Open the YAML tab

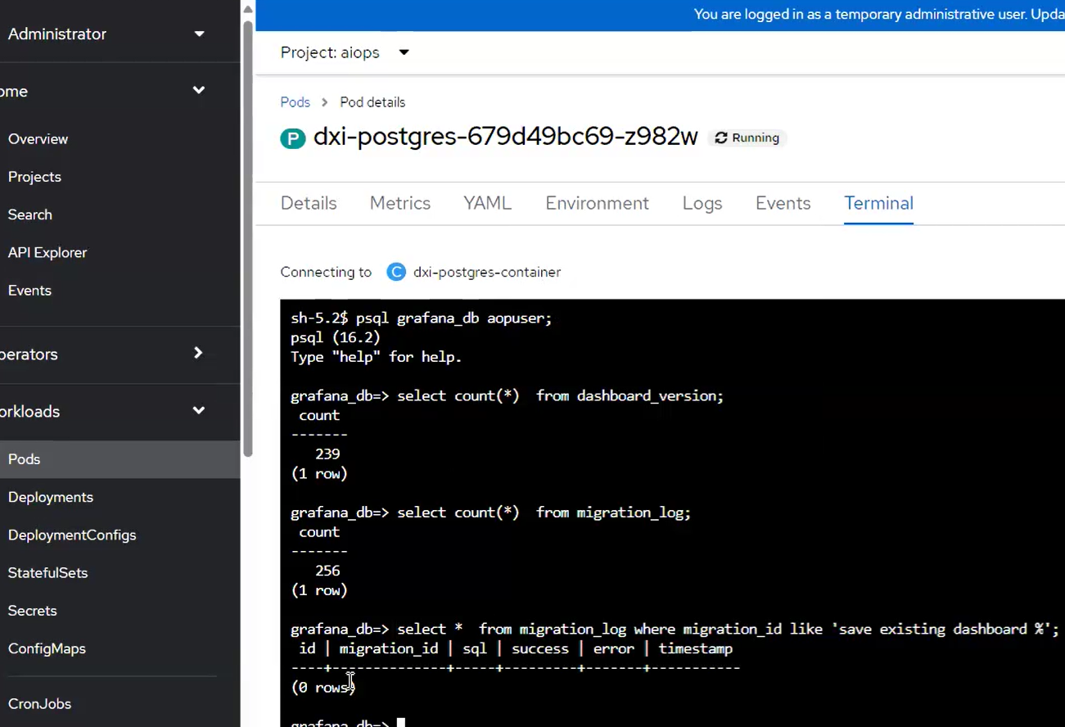pos(487,203)
